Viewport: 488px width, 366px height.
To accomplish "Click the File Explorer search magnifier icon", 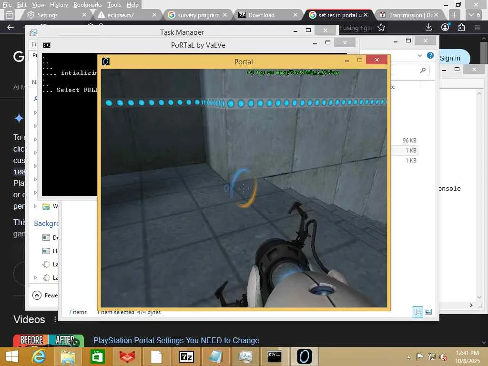I will click(423, 71).
